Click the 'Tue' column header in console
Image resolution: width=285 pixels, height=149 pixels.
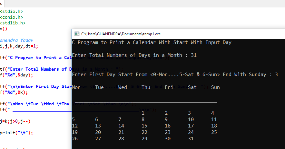pos(99,87)
